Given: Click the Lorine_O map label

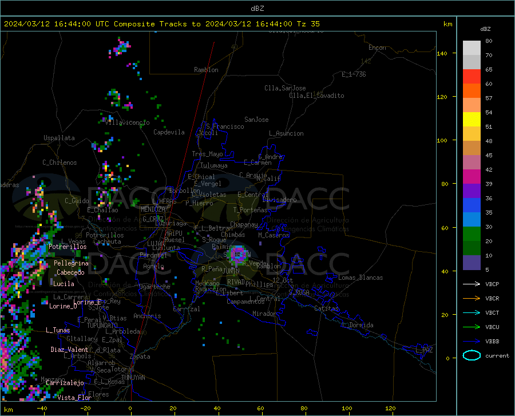Looking at the screenshot, I should (x=63, y=306).
